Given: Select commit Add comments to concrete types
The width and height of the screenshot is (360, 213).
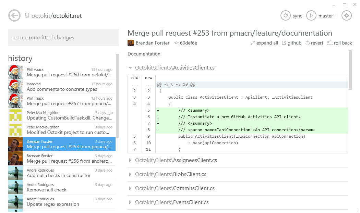Looking at the screenshot, I should (x=62, y=87).
